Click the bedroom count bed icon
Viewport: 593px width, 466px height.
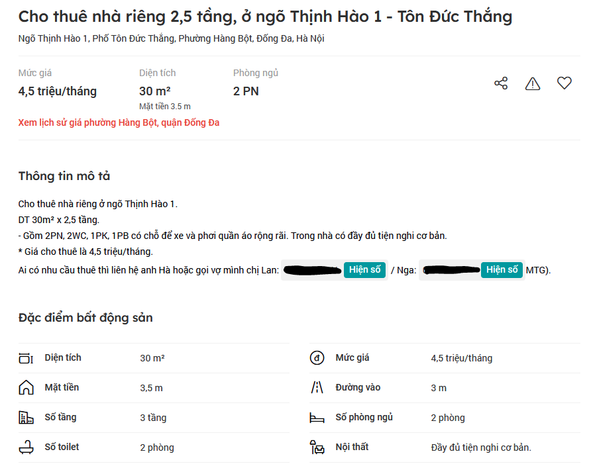pos(317,418)
